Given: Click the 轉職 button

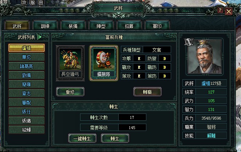Looking at the screenshot, I should (147, 92).
